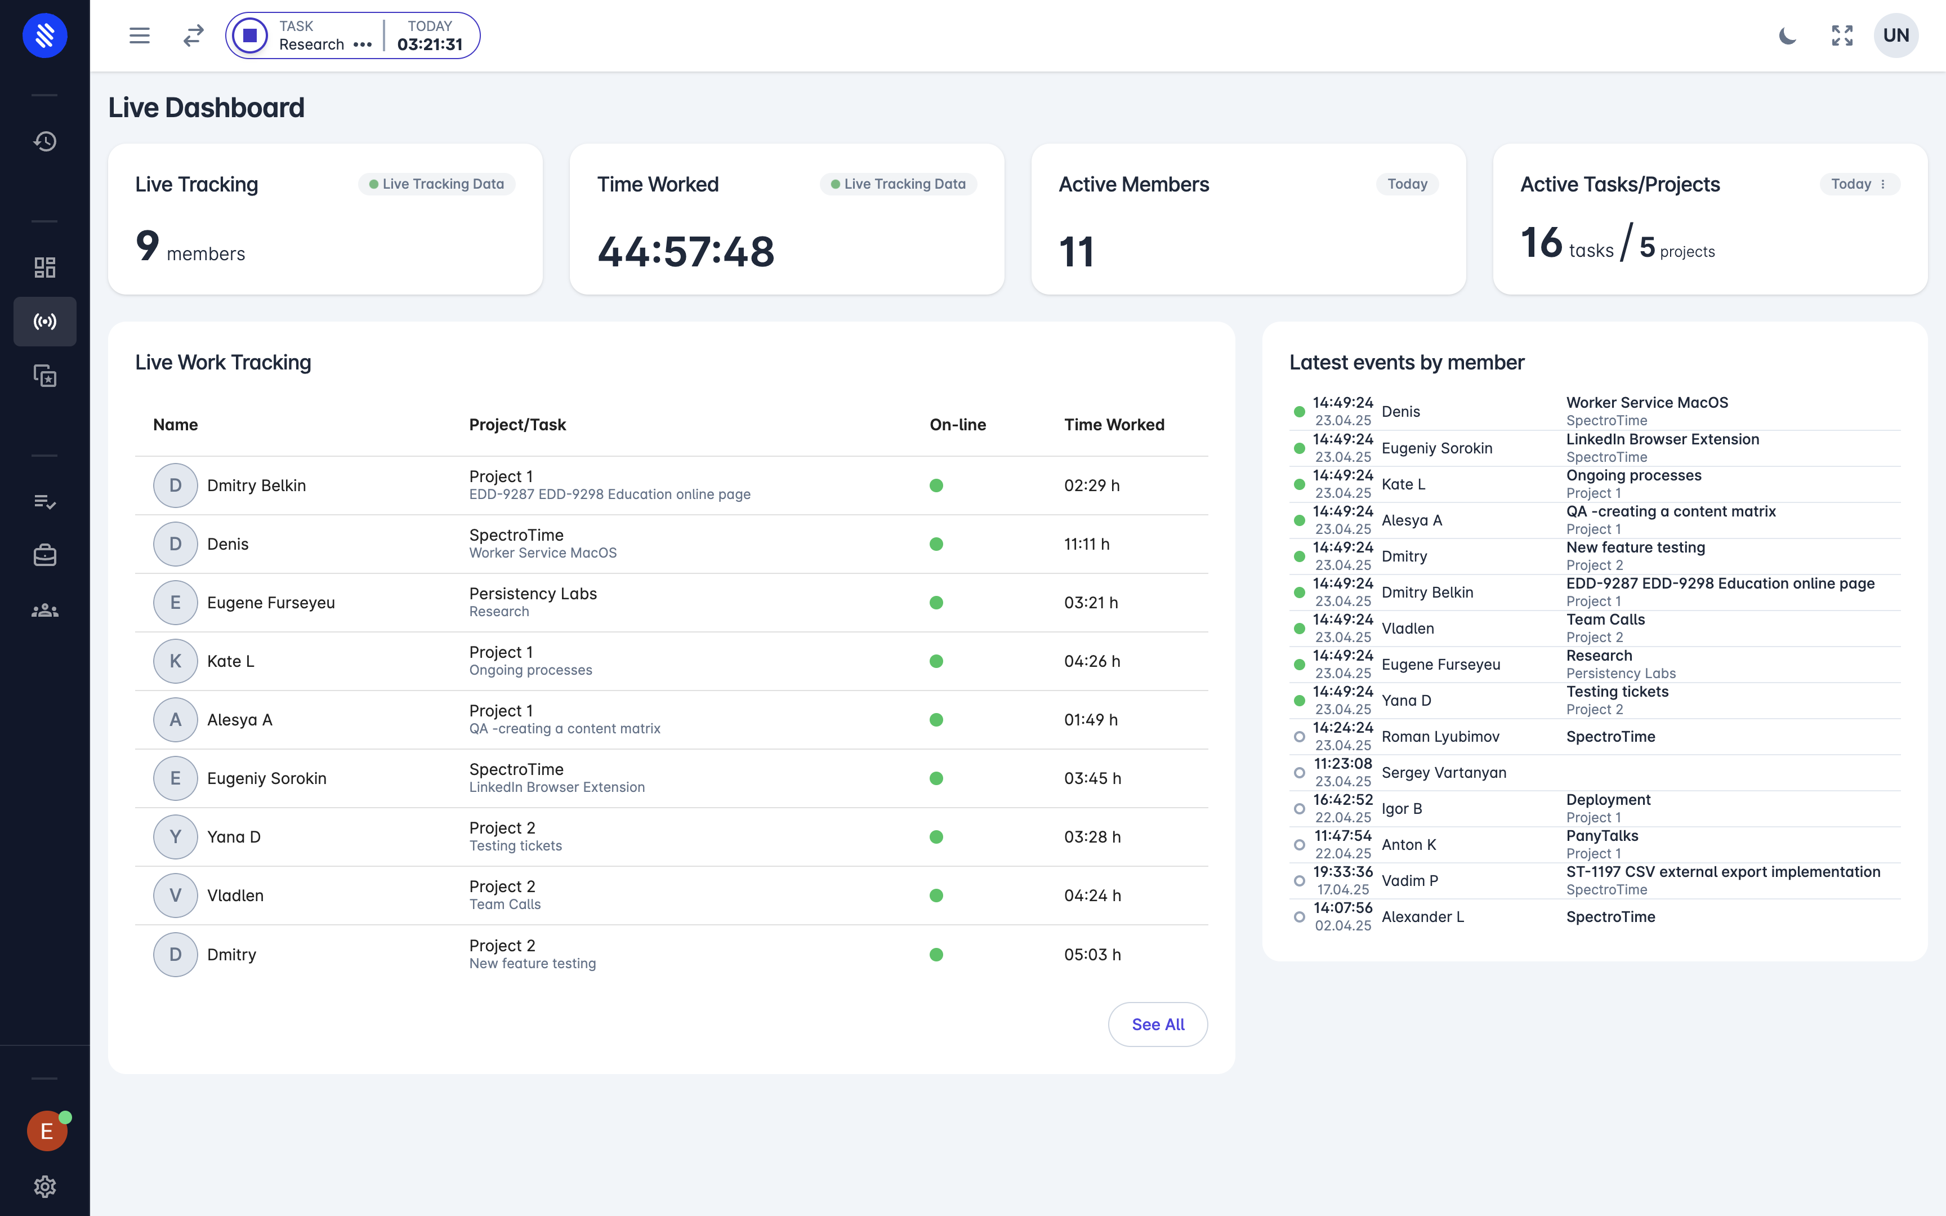The height and width of the screenshot is (1216, 1946).
Task: Open the team members sidebar icon
Action: [45, 611]
